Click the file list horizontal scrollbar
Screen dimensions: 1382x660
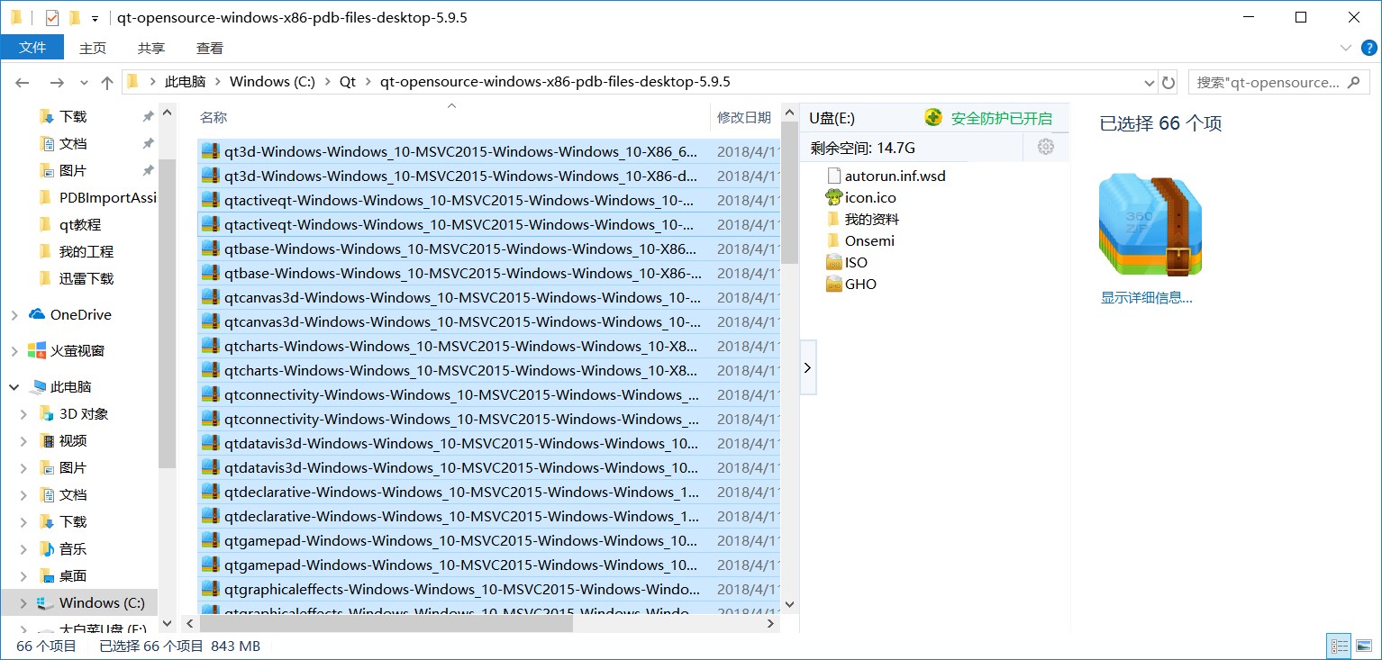386,623
